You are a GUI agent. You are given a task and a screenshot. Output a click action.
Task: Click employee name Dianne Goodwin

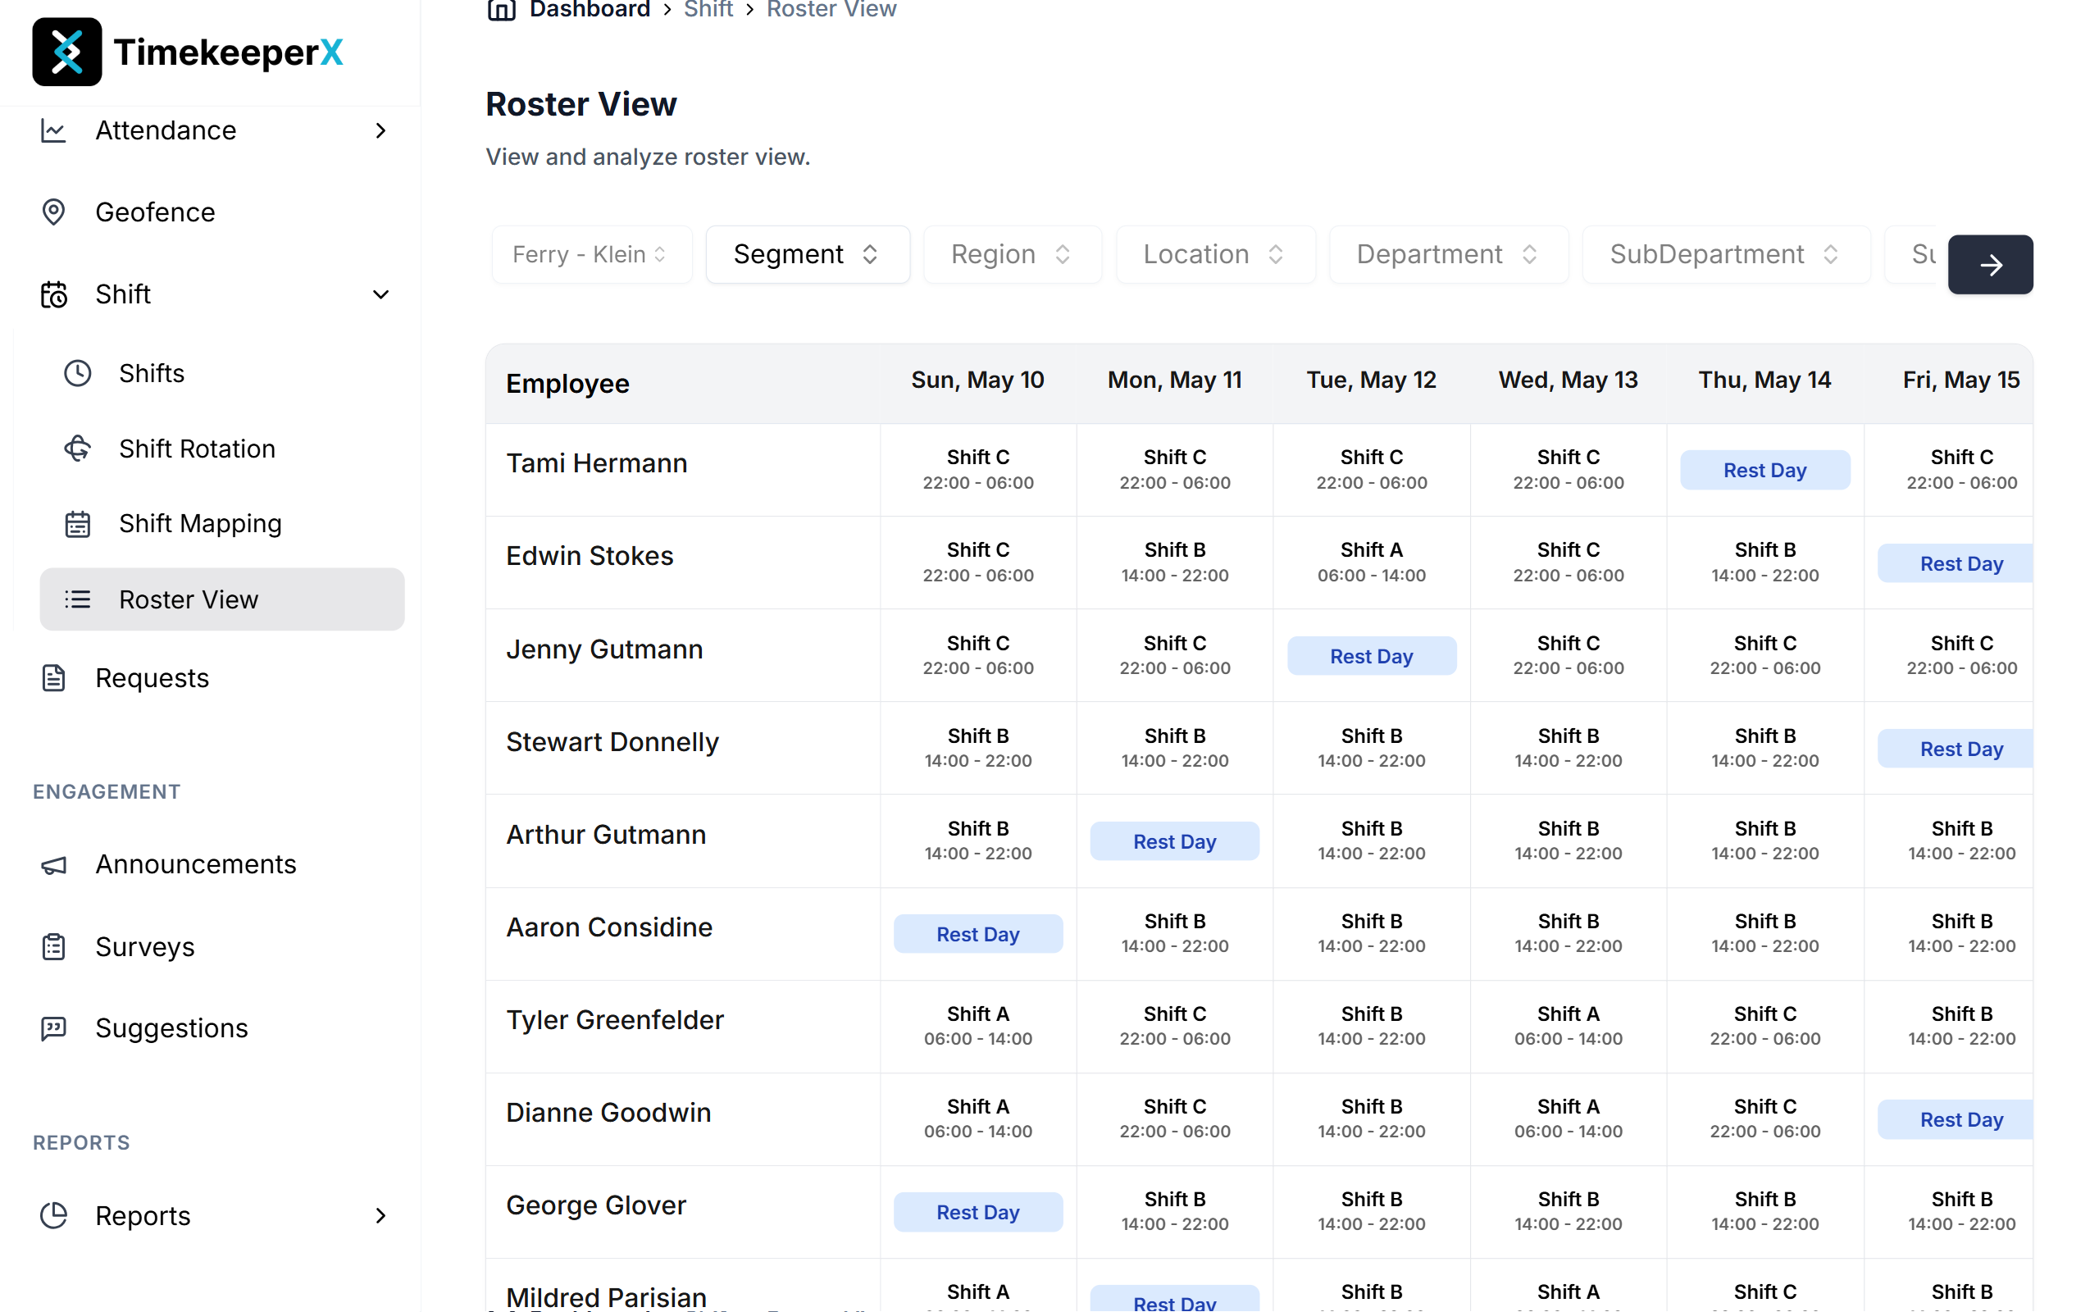coord(609,1113)
